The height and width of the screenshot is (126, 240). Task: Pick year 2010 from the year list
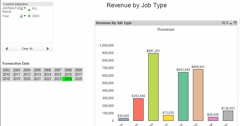point(6,74)
